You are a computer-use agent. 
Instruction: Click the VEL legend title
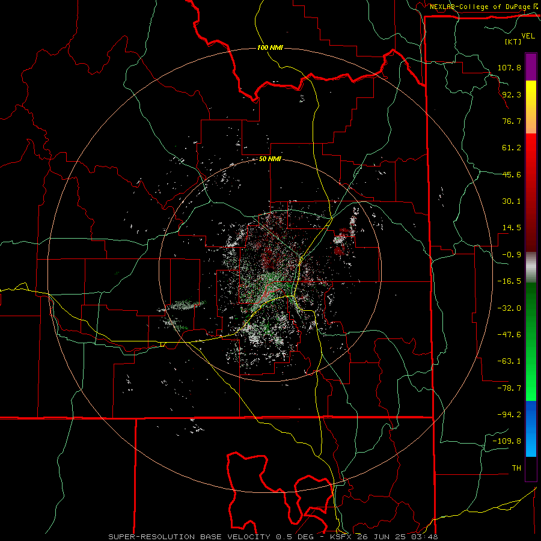pyautogui.click(x=528, y=36)
